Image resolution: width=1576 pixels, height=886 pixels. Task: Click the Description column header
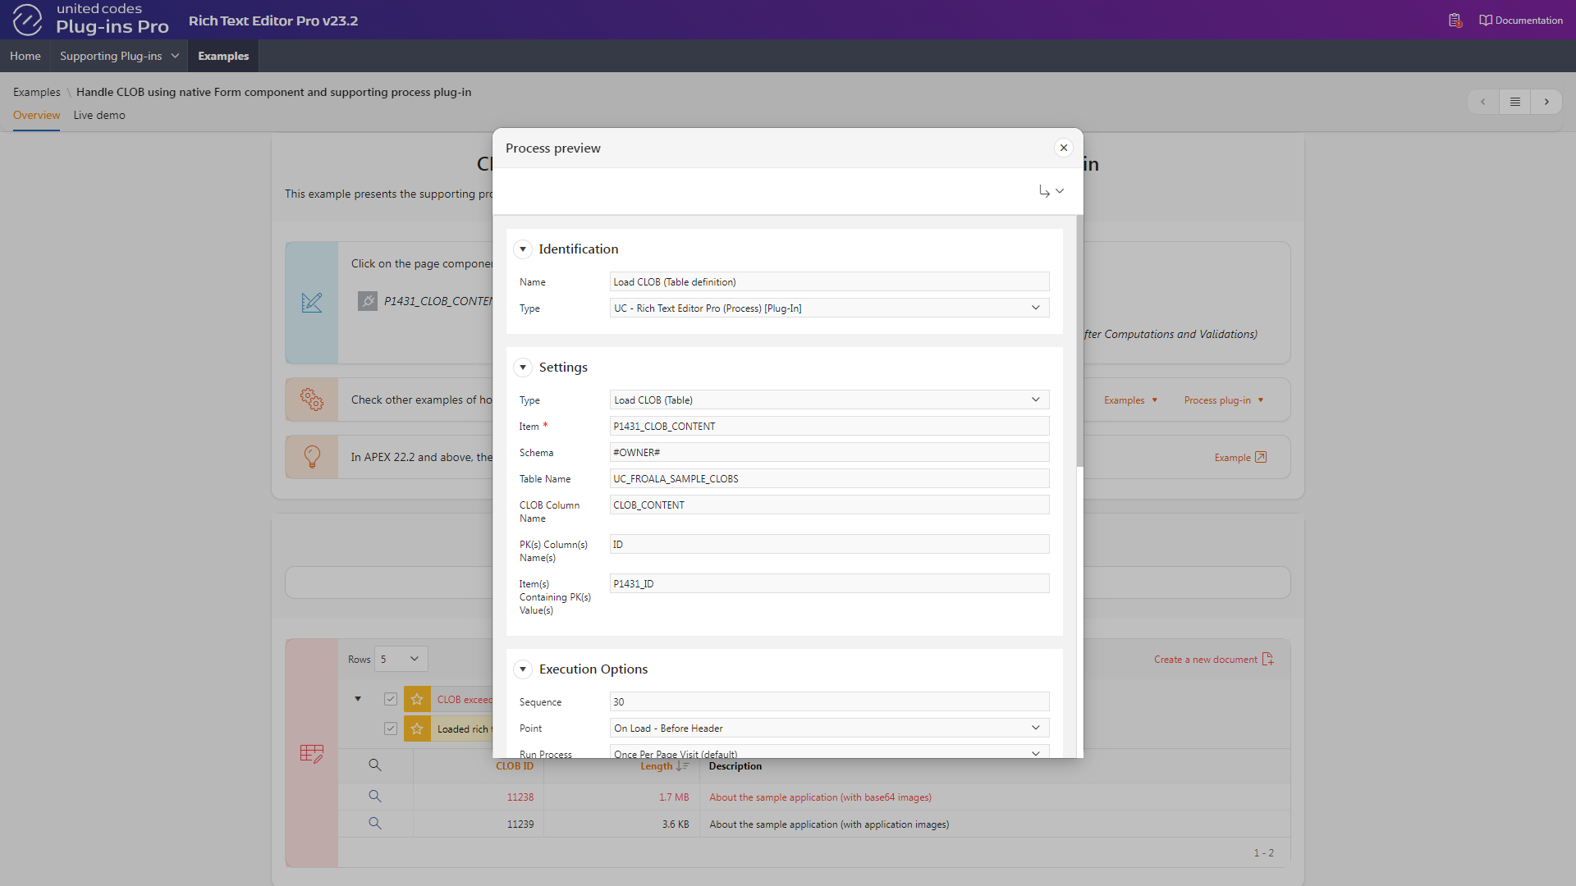click(x=735, y=766)
